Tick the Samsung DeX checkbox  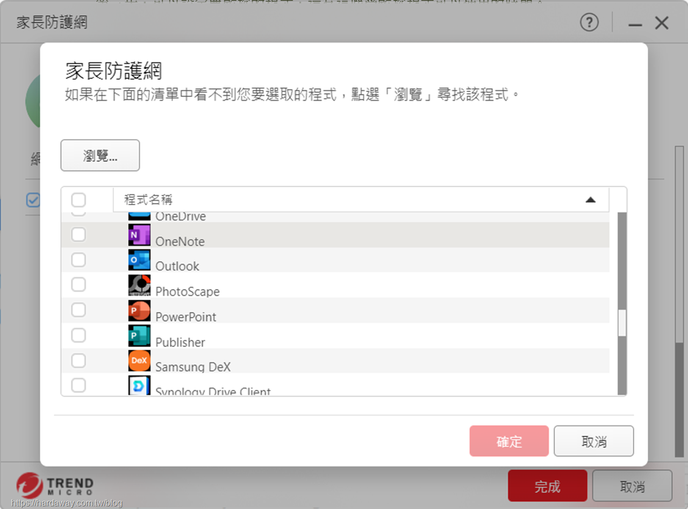[x=78, y=360]
